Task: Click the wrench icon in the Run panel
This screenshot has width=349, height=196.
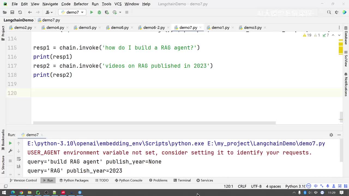Action: (x=10, y=151)
